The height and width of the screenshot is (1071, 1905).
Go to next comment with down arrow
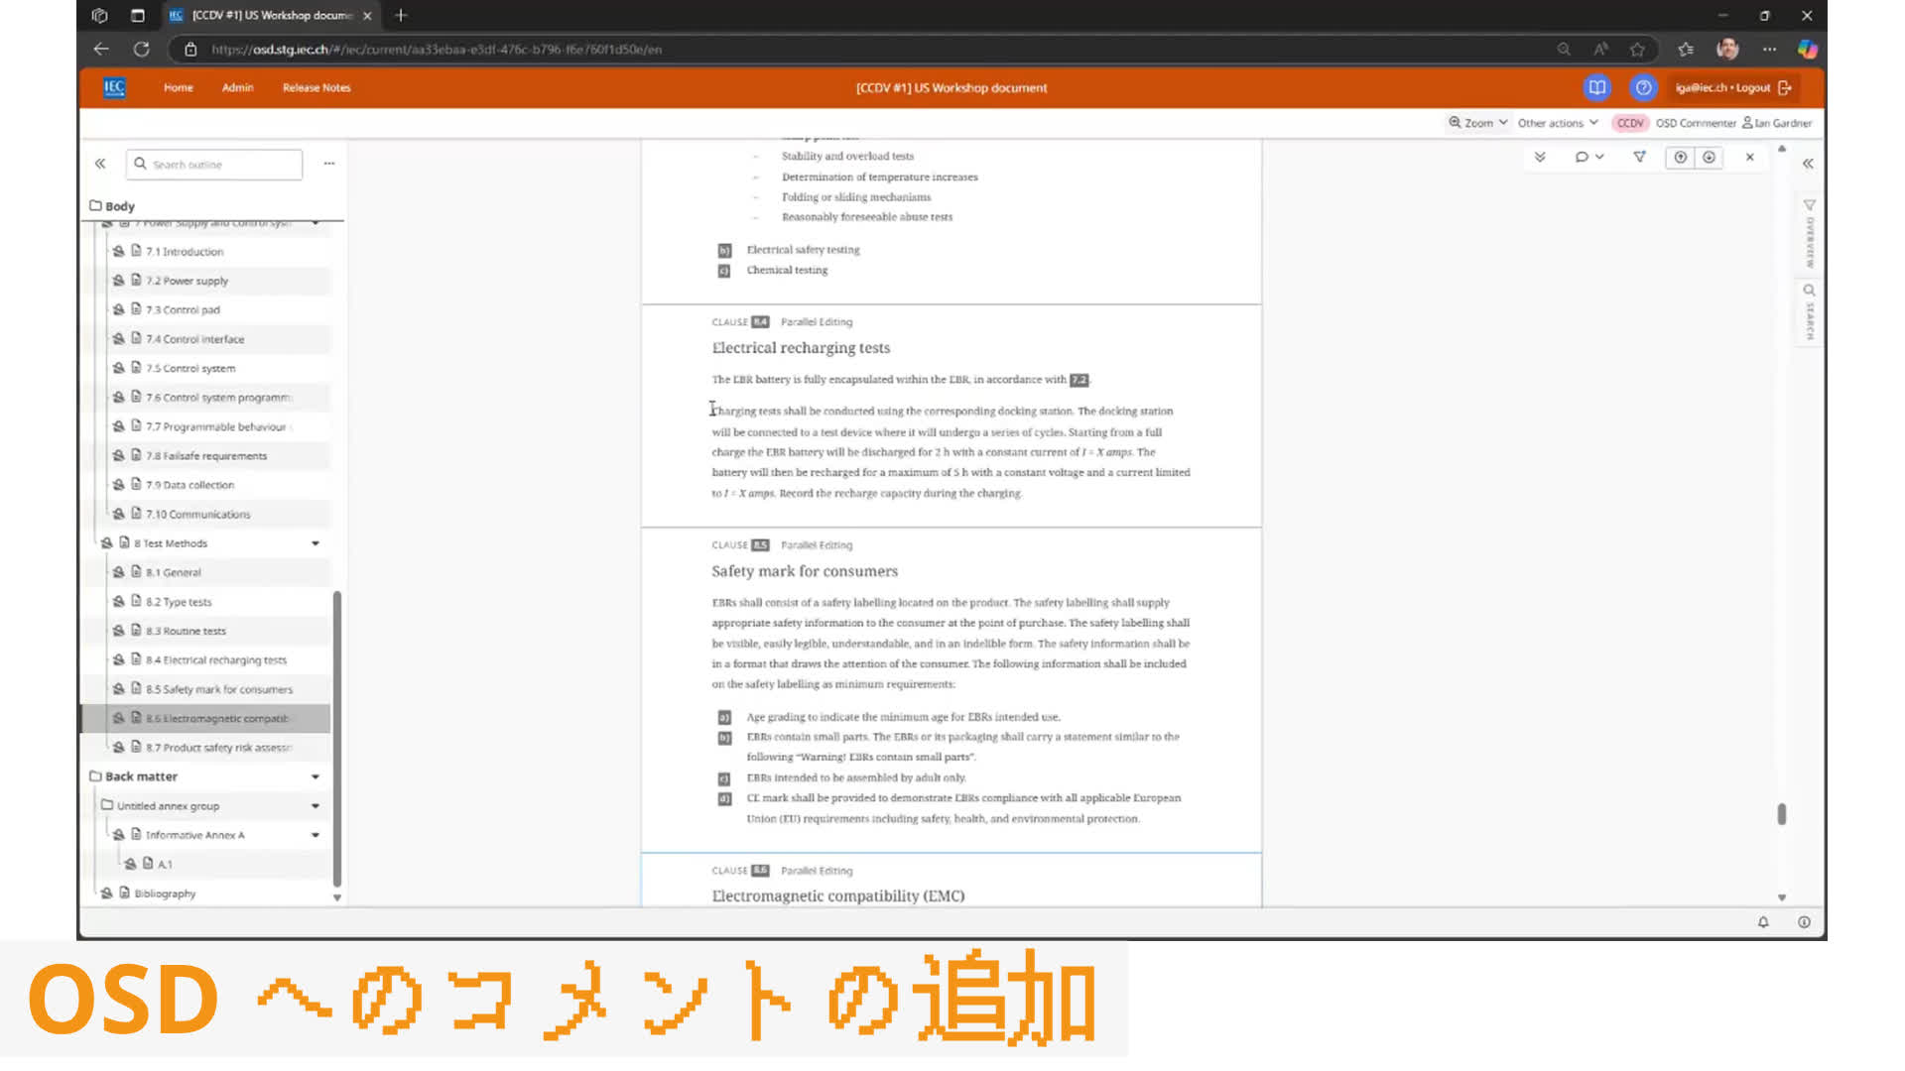pos(1709,157)
